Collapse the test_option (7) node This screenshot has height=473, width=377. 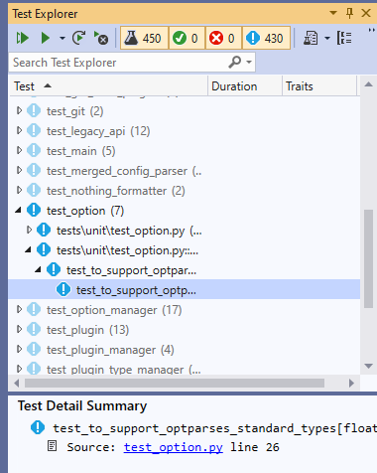click(x=19, y=210)
